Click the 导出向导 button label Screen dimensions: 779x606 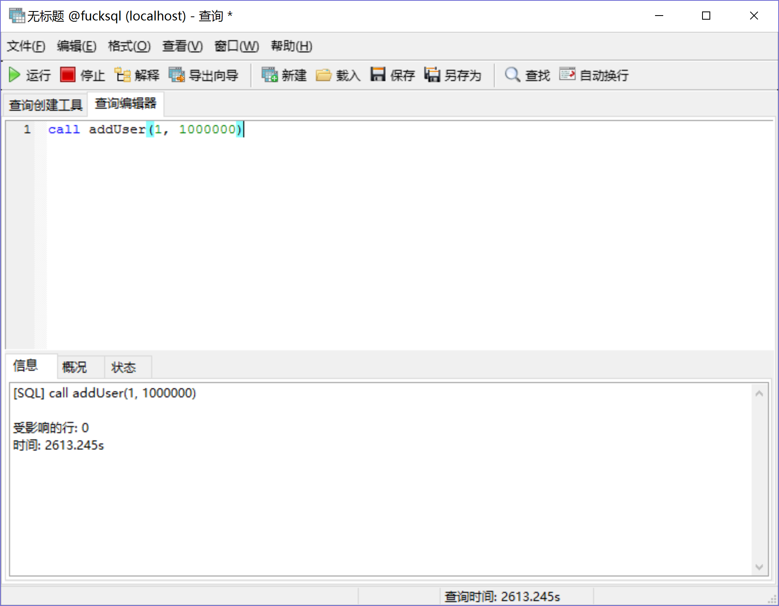pos(214,75)
